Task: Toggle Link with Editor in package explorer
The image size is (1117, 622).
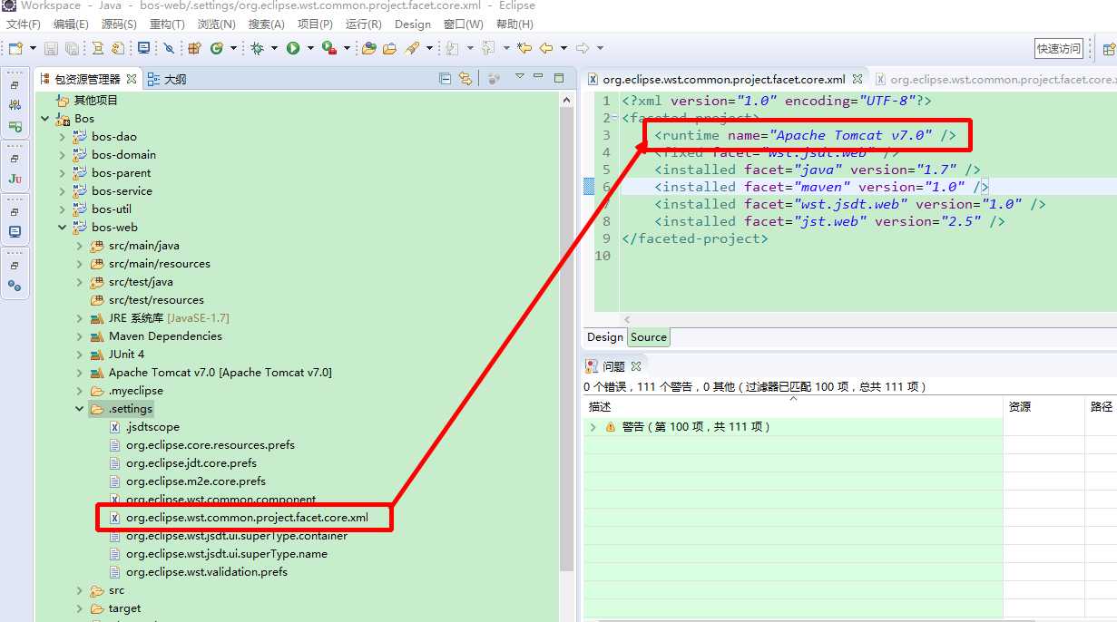Action: point(465,79)
